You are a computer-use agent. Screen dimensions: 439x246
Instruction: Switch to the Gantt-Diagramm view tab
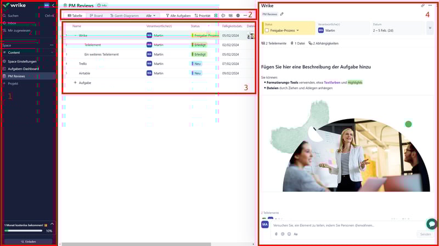[125, 16]
